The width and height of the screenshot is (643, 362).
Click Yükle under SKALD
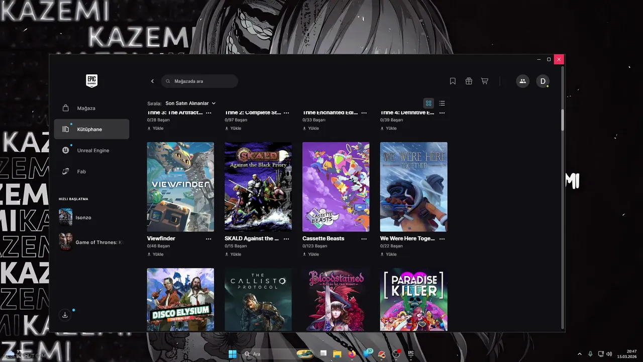233,254
